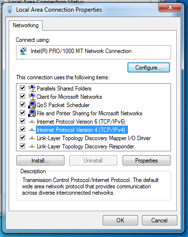Confirm with the OK button
The height and width of the screenshot is (237, 188).
(x=120, y=220)
